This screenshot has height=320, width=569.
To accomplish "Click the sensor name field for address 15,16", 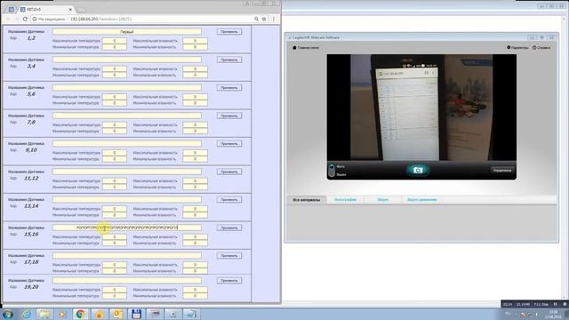I will [x=127, y=228].
